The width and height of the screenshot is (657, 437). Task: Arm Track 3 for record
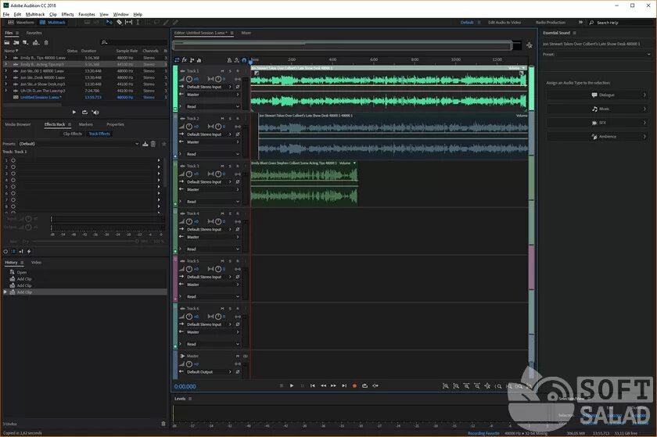point(238,166)
